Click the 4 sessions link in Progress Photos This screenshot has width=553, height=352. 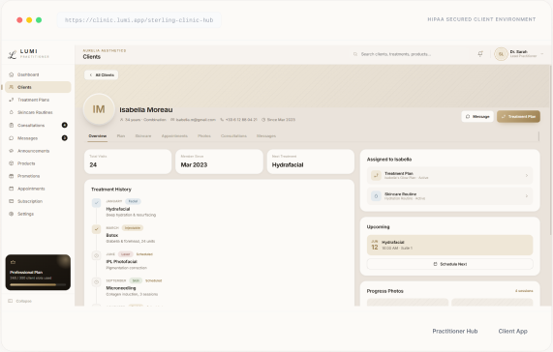[x=524, y=291]
